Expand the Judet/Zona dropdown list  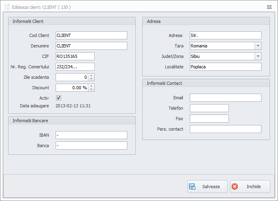[x=258, y=56]
